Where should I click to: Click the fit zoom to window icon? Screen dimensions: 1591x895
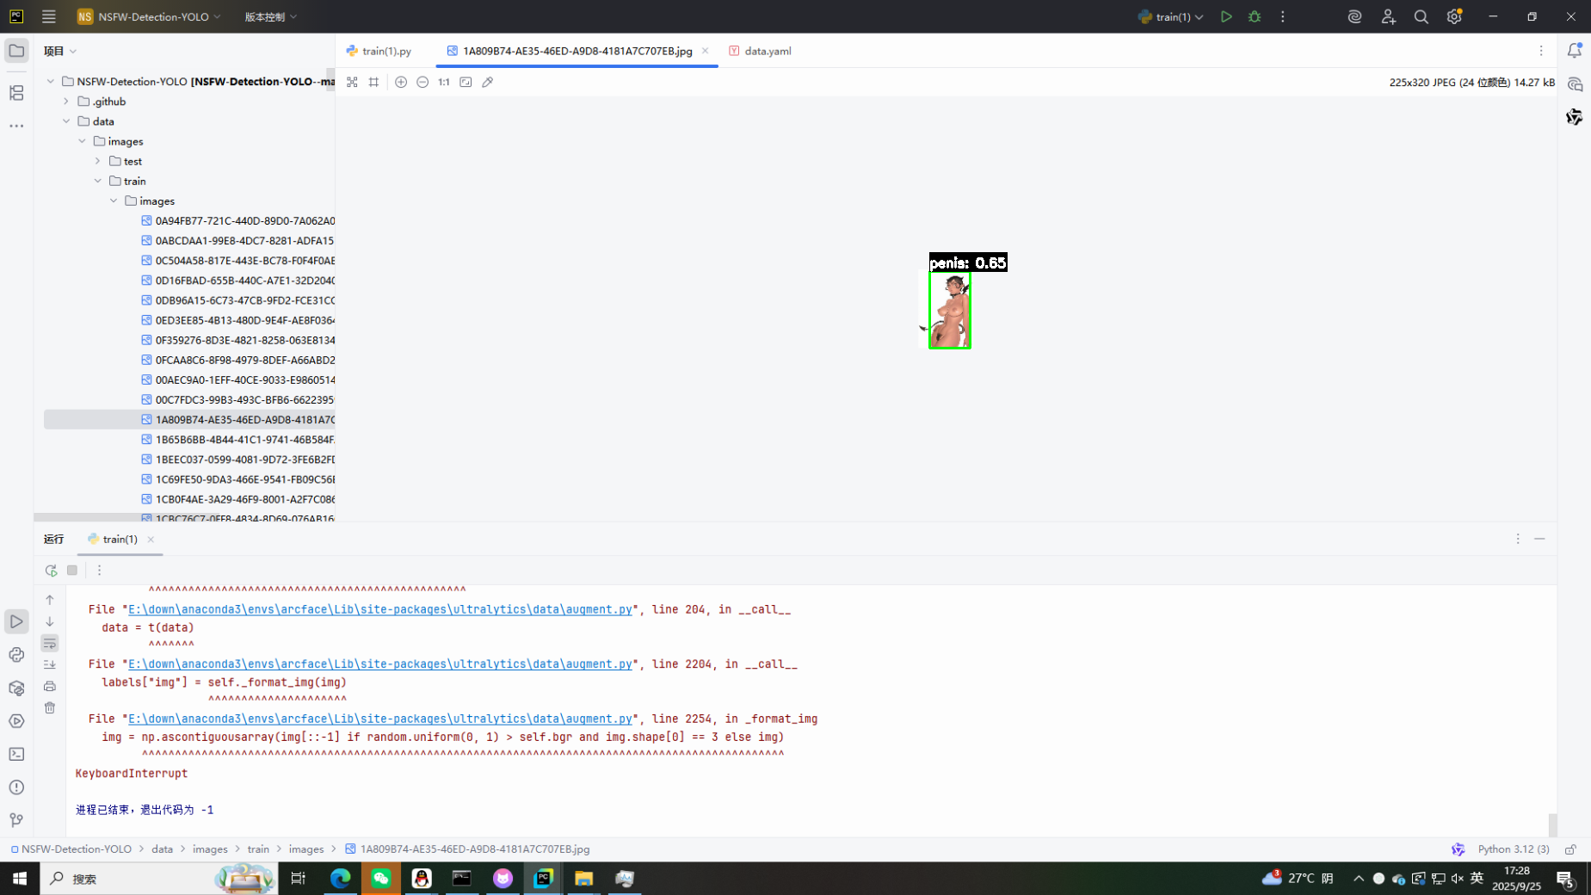point(466,82)
